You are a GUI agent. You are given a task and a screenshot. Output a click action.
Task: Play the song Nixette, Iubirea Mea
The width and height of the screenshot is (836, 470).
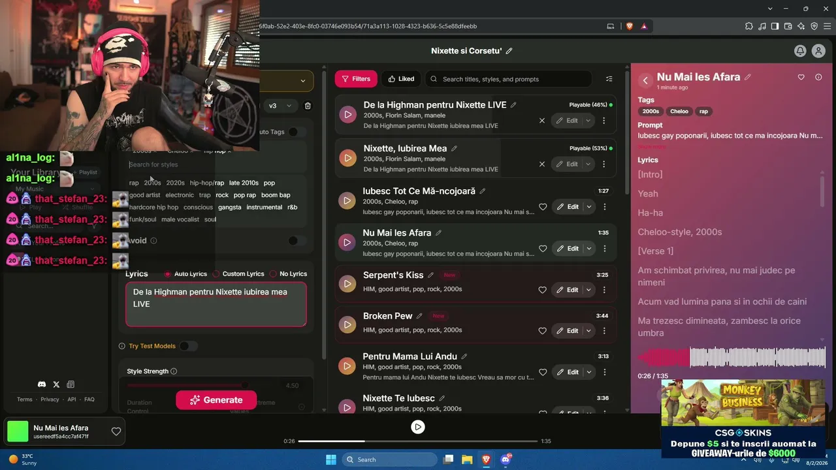point(347,158)
